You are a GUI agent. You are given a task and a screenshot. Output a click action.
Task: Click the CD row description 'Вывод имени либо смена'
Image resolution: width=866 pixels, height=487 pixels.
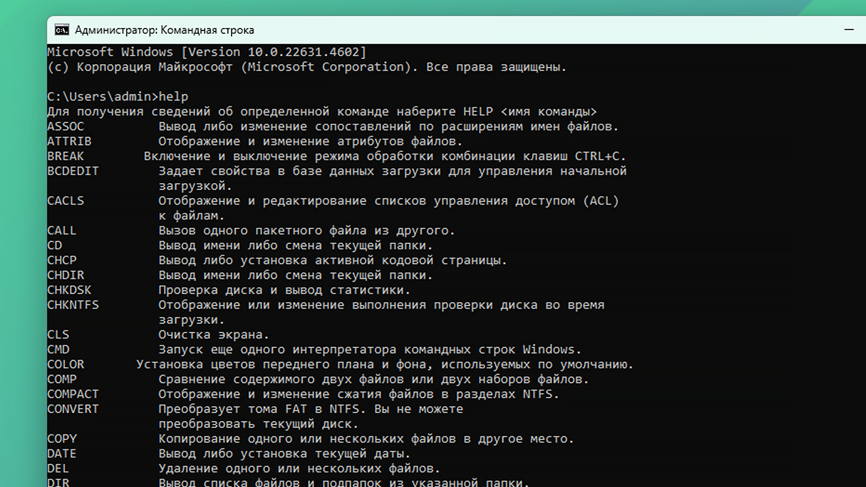tap(295, 245)
